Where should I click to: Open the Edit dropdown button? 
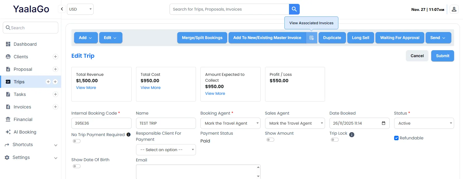click(111, 38)
